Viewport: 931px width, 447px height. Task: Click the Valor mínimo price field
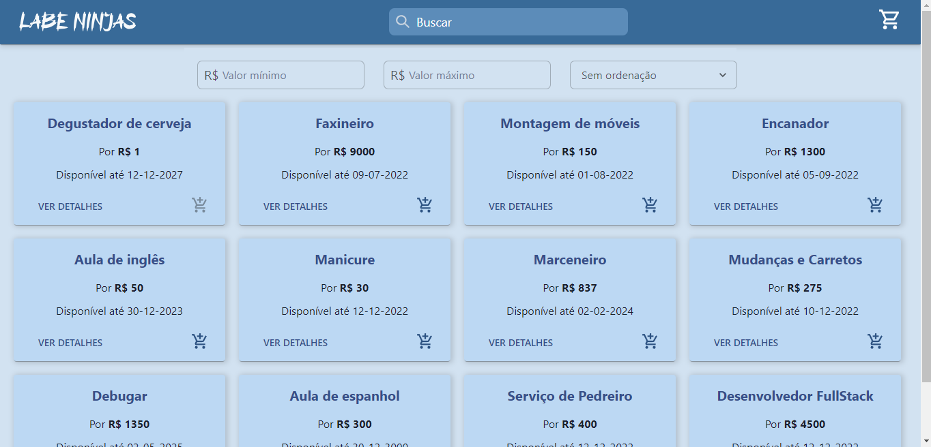pos(281,75)
